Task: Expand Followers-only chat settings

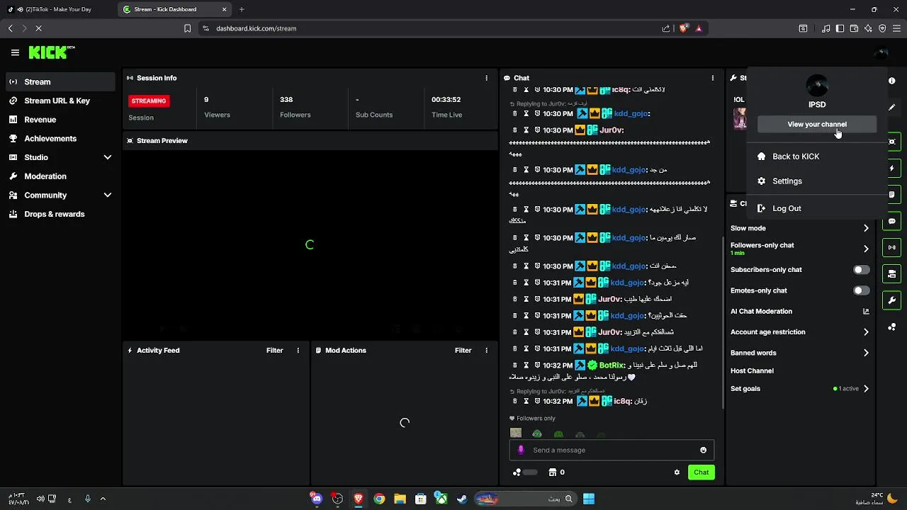Action: [799, 249]
